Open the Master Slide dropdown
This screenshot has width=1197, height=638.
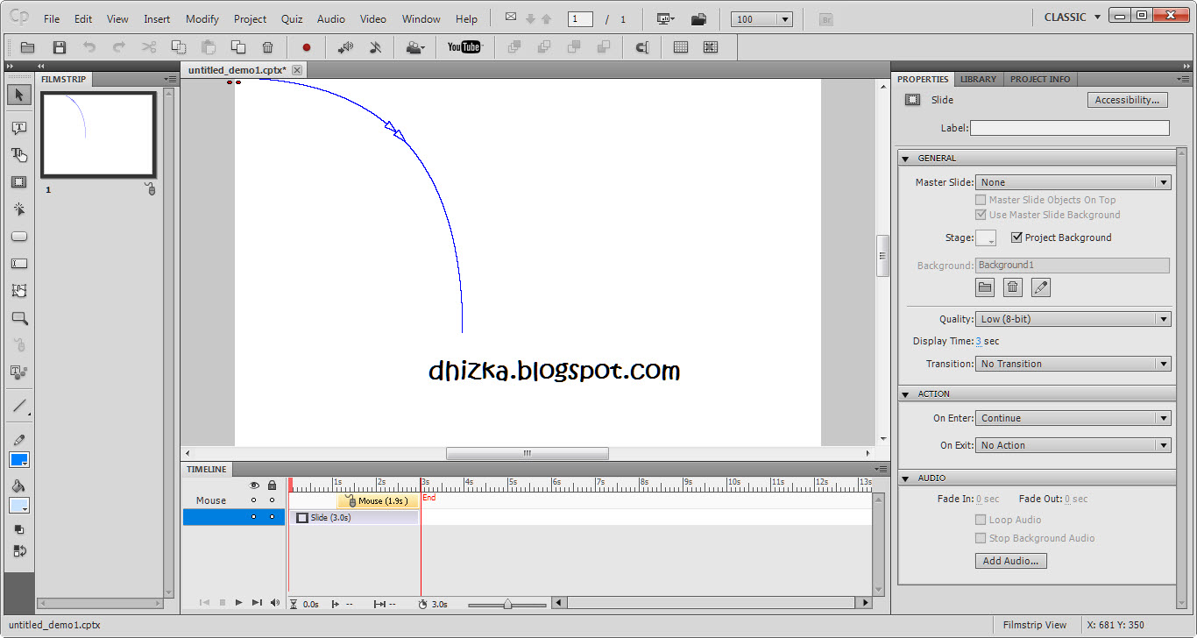click(x=1073, y=182)
